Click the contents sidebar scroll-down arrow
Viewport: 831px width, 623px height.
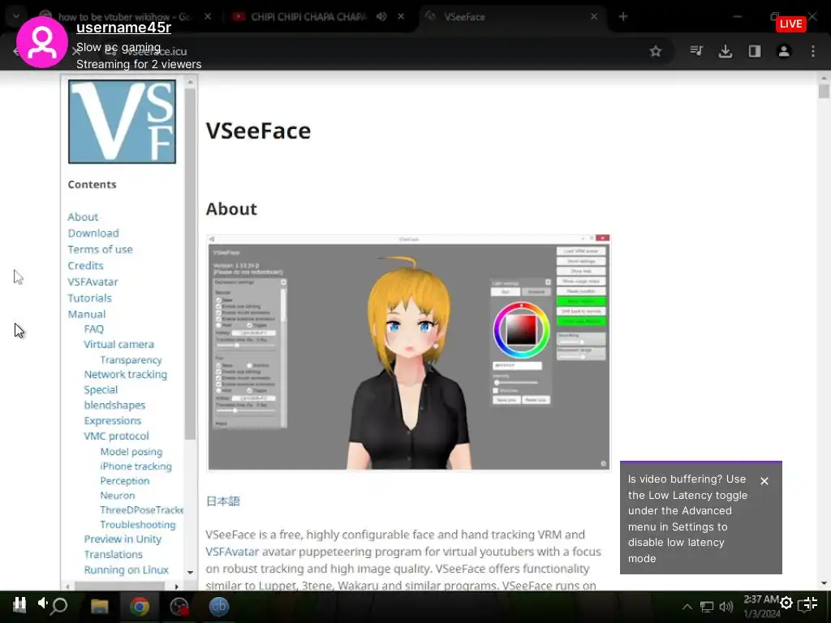pyautogui.click(x=190, y=573)
